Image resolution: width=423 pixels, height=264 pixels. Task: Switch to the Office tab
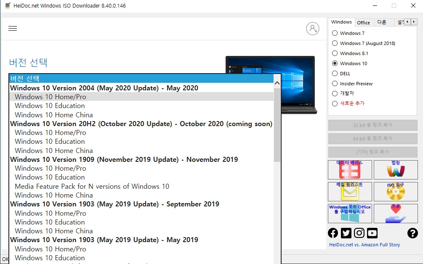click(x=363, y=23)
